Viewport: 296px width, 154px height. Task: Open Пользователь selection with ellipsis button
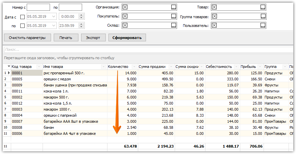point(263,25)
